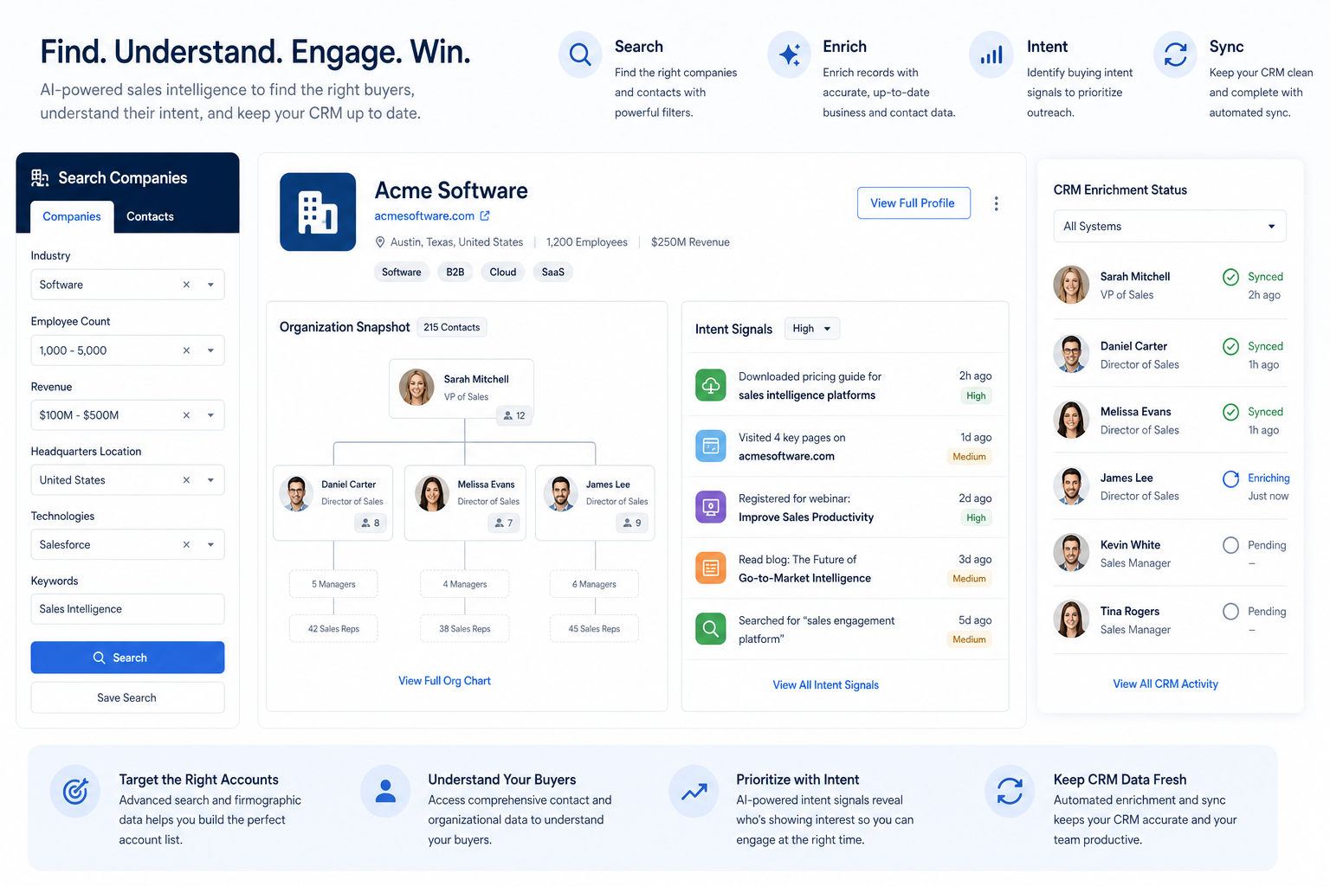Clear the Salesforce technology filter
1330x886 pixels.
[186, 545]
